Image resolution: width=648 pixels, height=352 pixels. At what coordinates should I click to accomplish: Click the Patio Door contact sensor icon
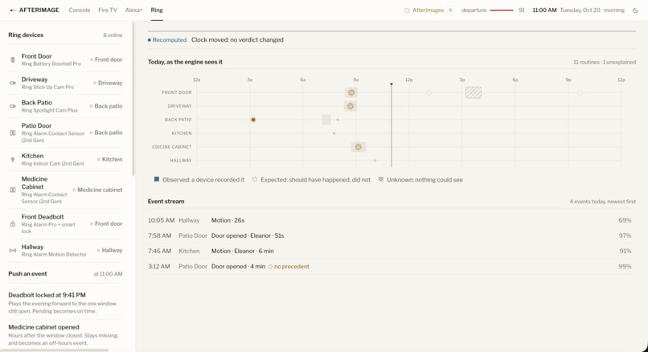pyautogui.click(x=12, y=133)
